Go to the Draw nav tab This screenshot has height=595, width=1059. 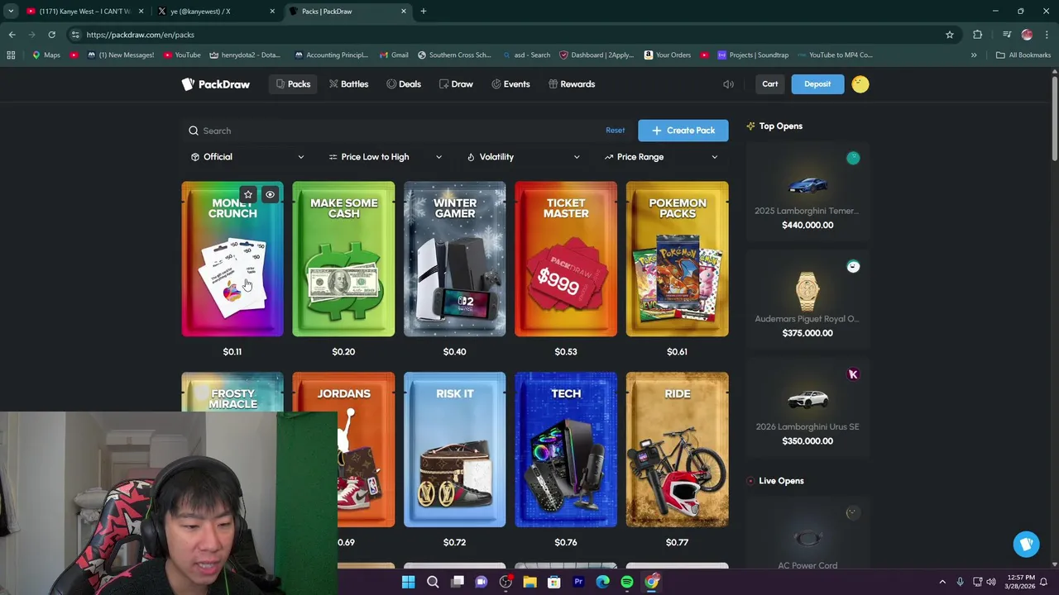pyautogui.click(x=456, y=84)
